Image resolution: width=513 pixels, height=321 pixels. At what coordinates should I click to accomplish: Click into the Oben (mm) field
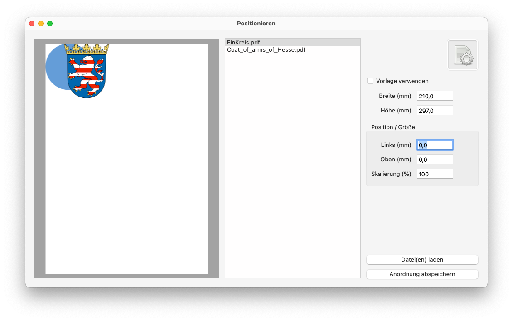(x=435, y=159)
